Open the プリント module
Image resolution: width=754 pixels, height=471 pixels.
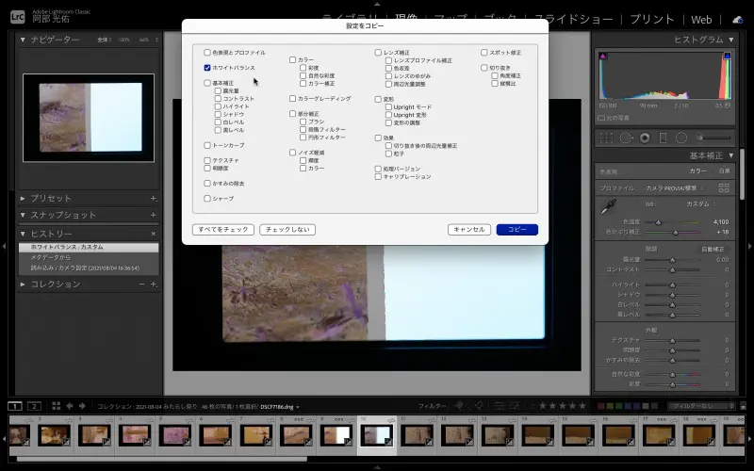click(652, 19)
